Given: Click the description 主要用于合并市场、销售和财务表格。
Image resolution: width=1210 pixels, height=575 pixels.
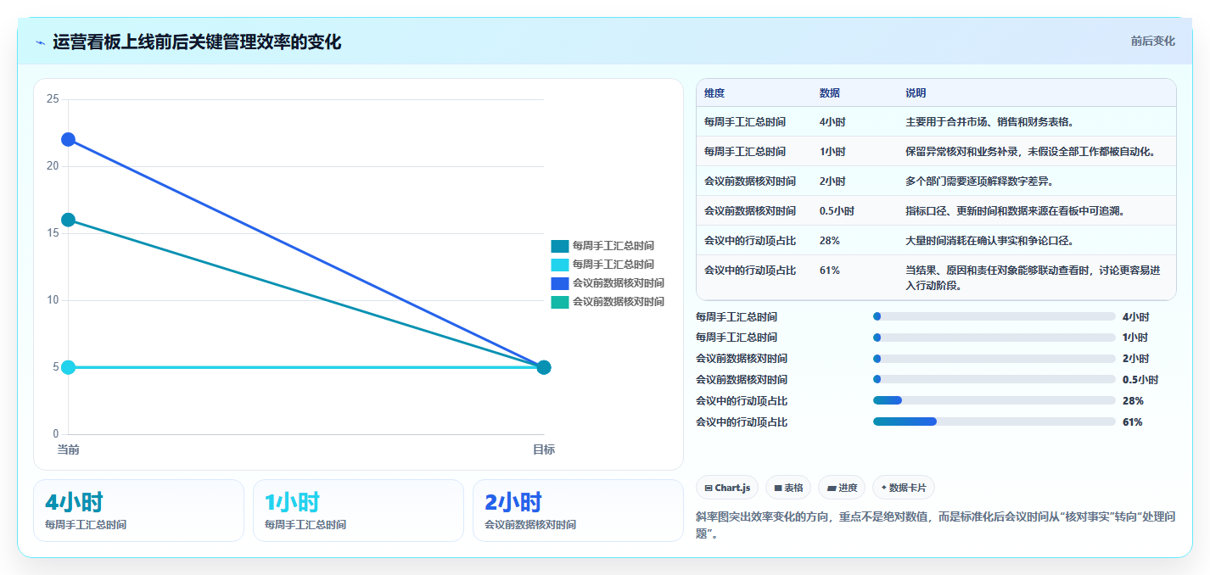Looking at the screenshot, I should (990, 122).
